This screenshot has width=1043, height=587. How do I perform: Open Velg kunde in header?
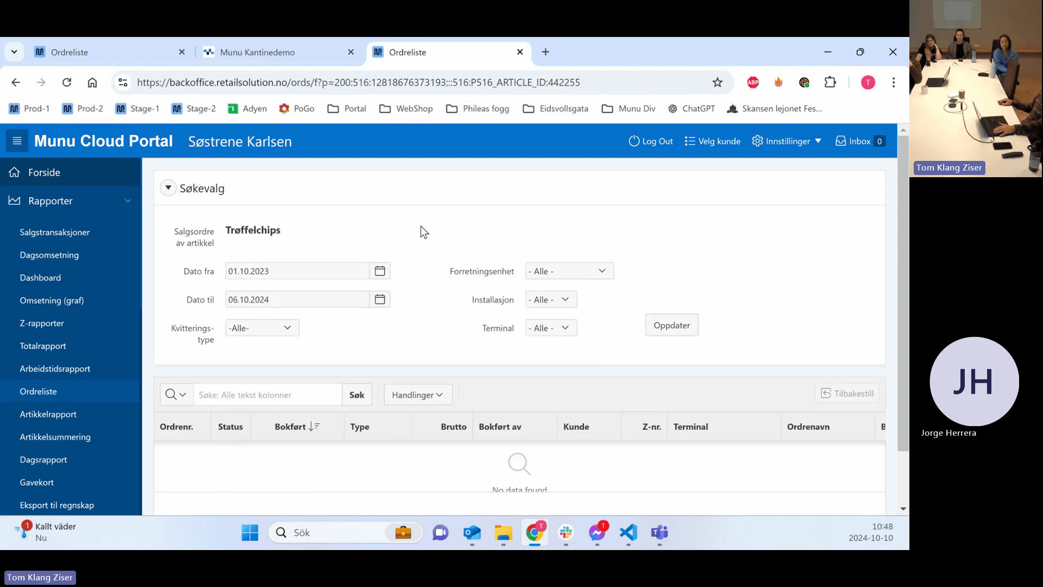[x=712, y=141]
